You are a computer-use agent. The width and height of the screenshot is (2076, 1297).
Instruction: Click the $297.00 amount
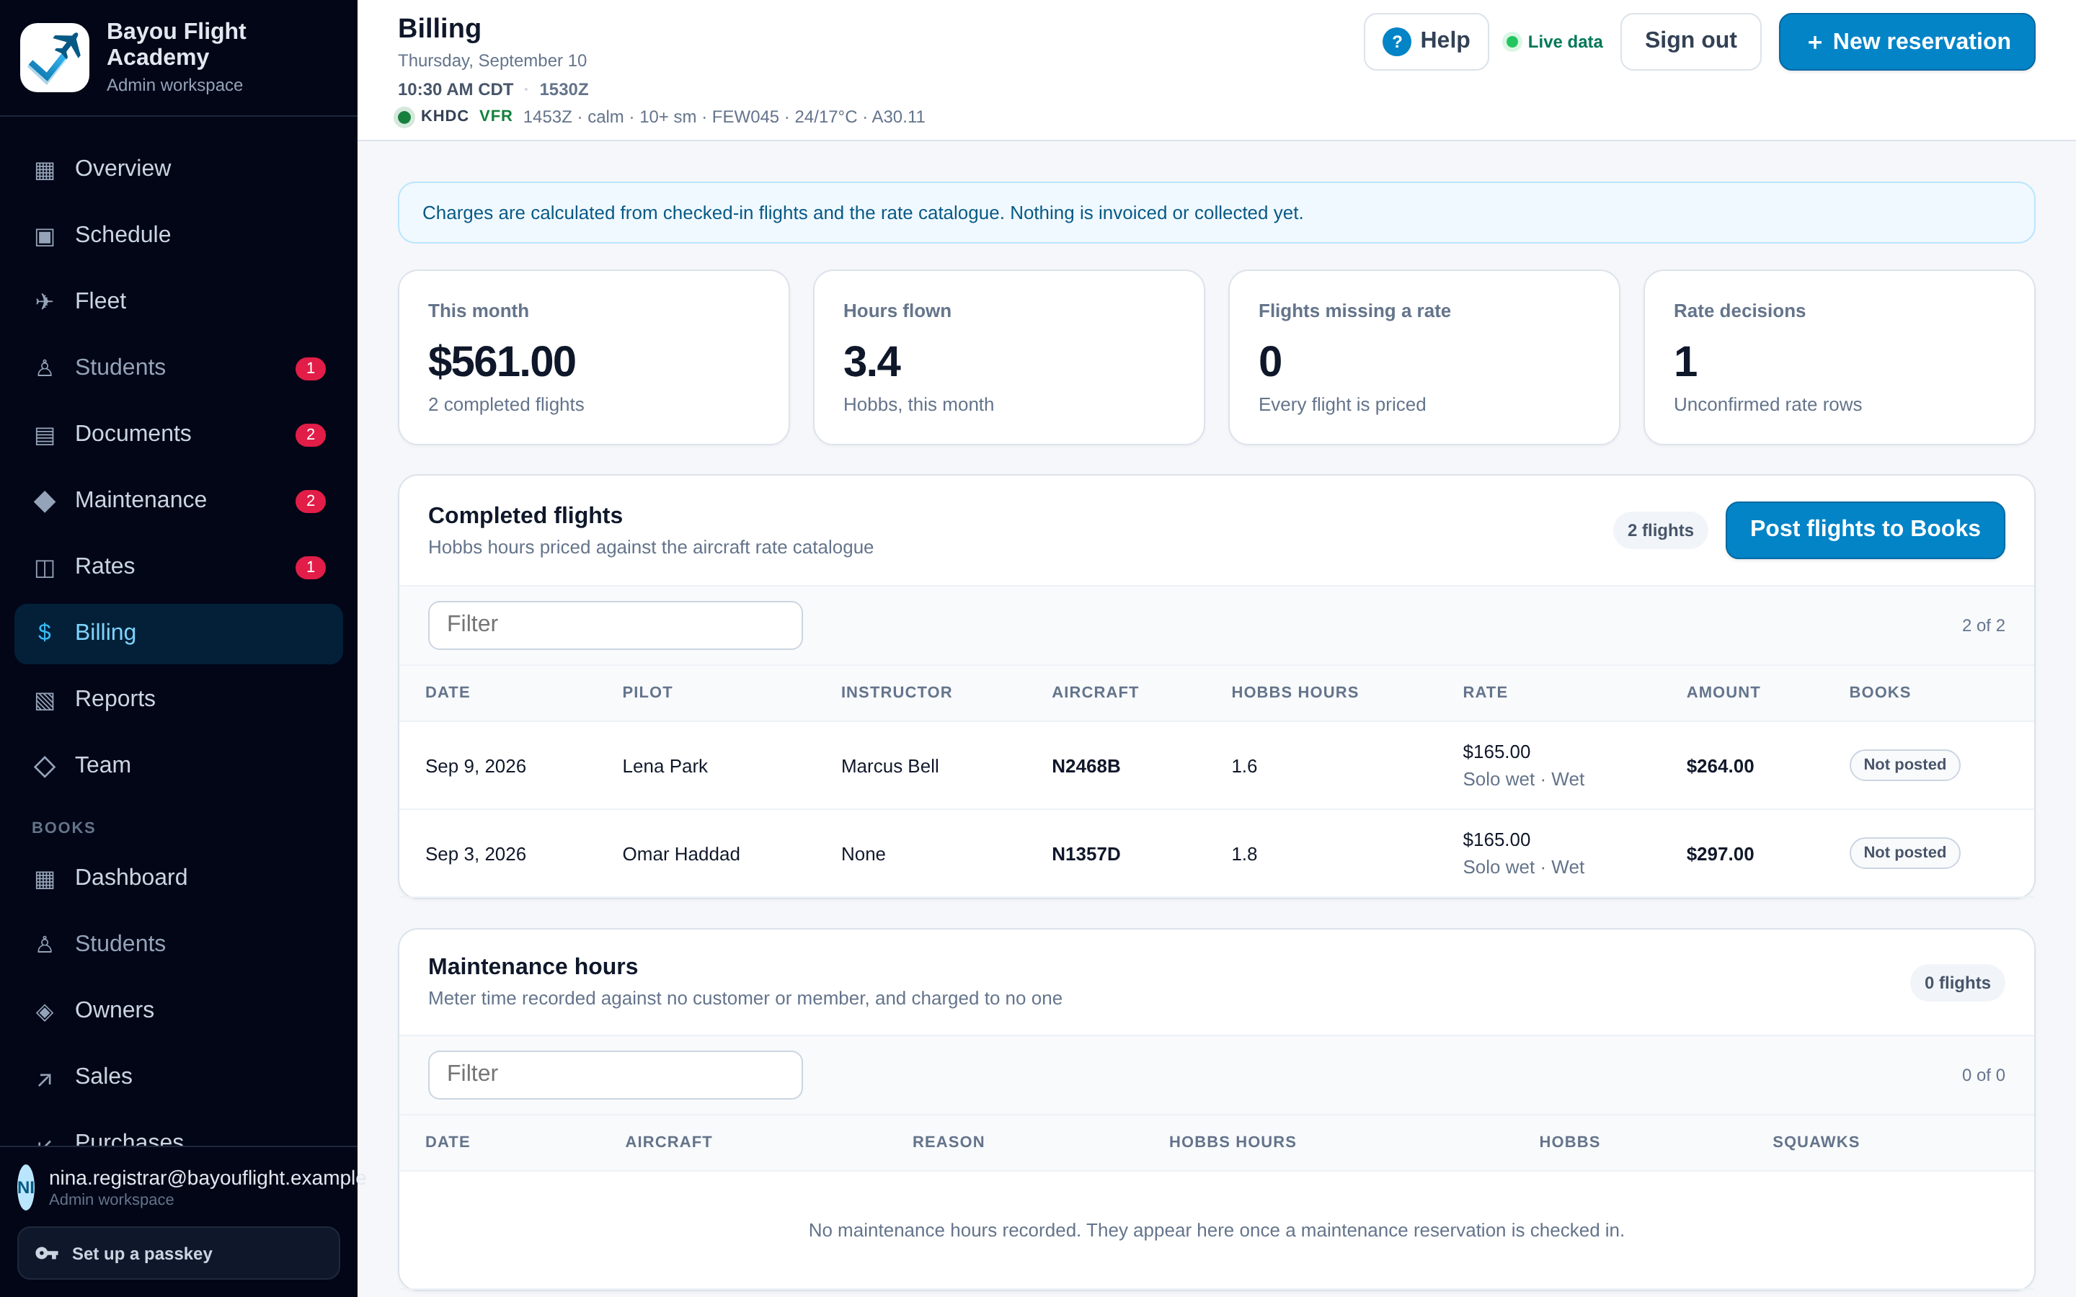[1719, 855]
